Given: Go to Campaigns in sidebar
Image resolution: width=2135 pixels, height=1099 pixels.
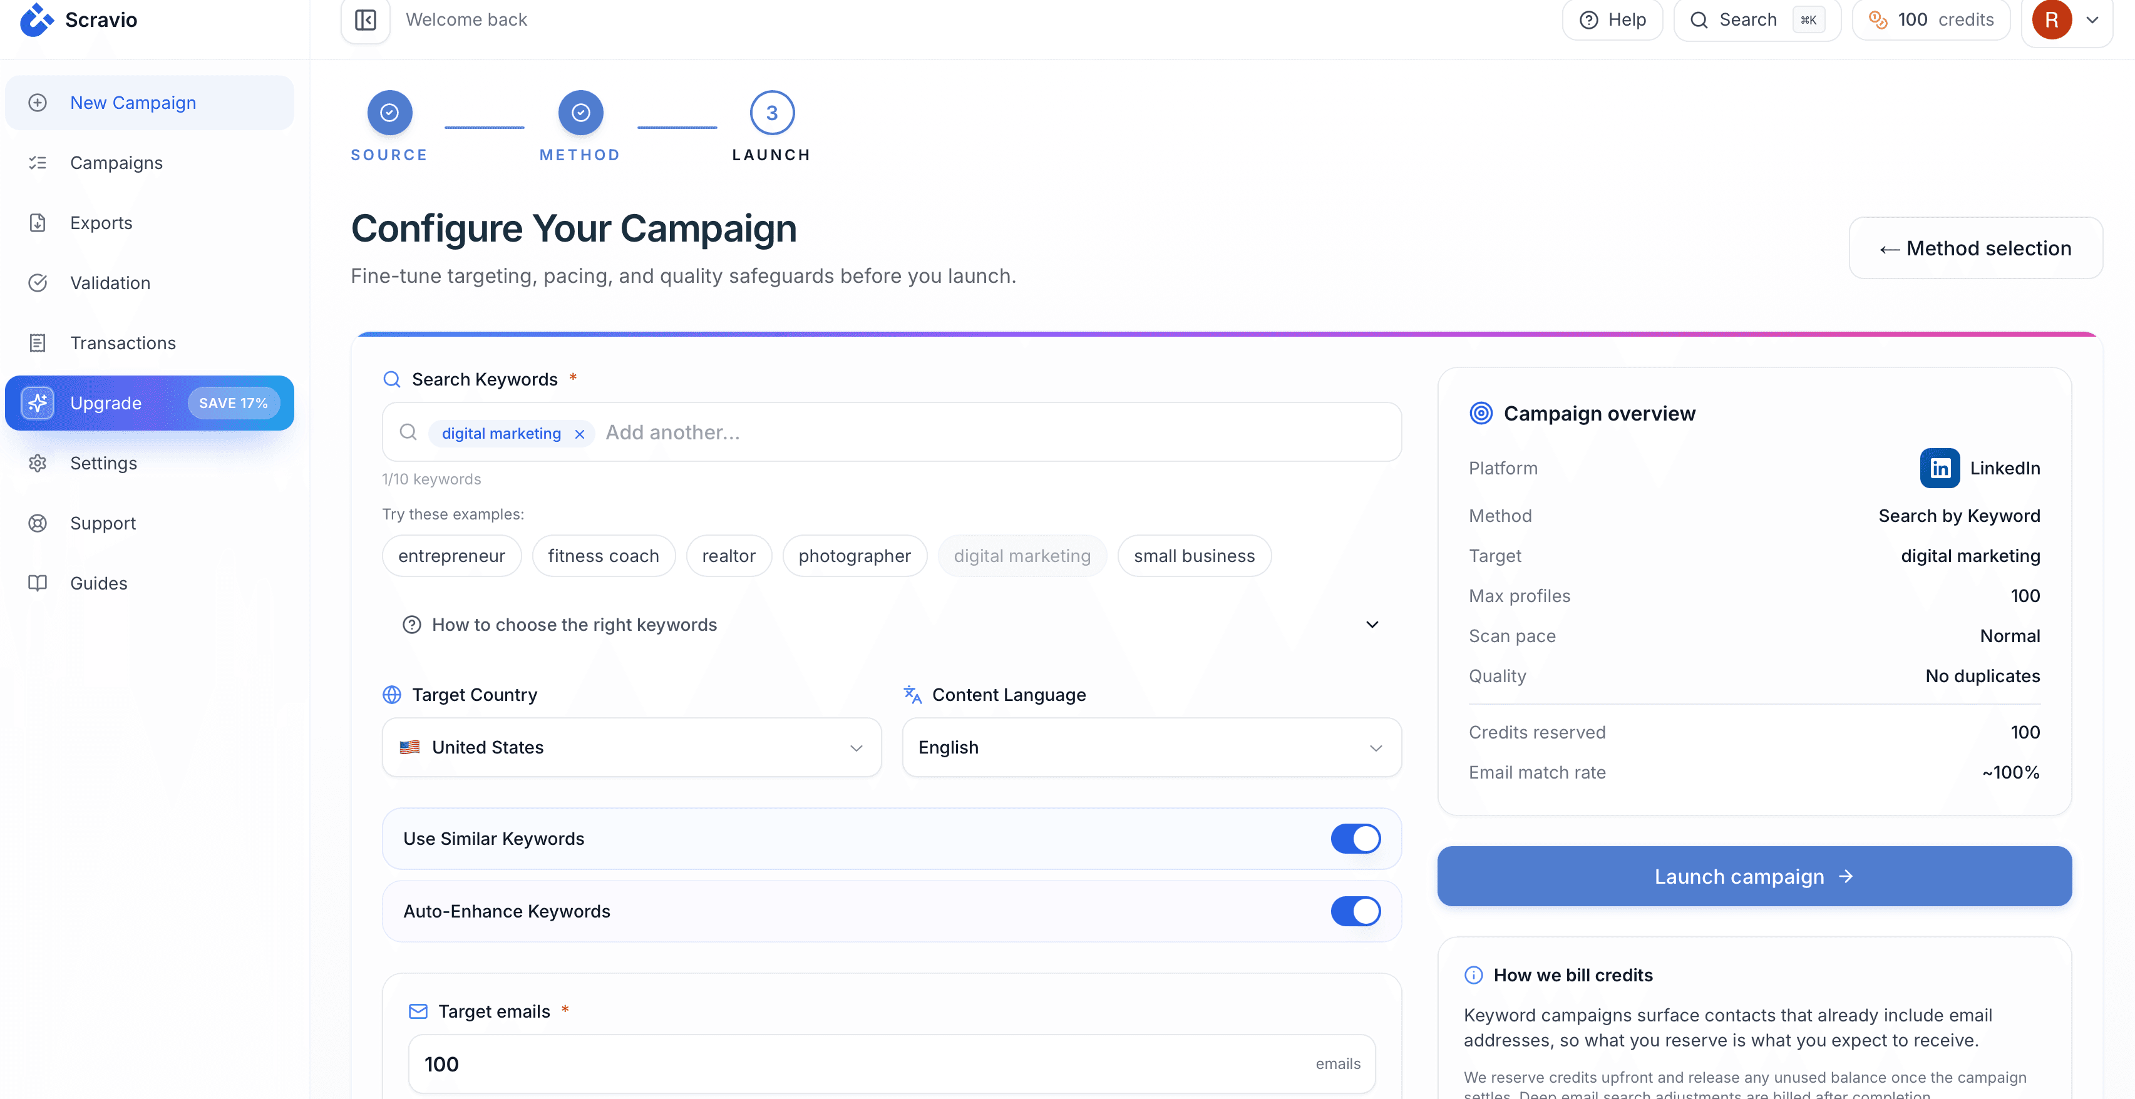Looking at the screenshot, I should coord(149,163).
